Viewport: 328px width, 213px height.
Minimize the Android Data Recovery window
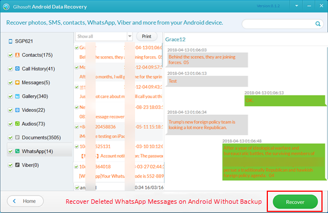[x=309, y=6]
